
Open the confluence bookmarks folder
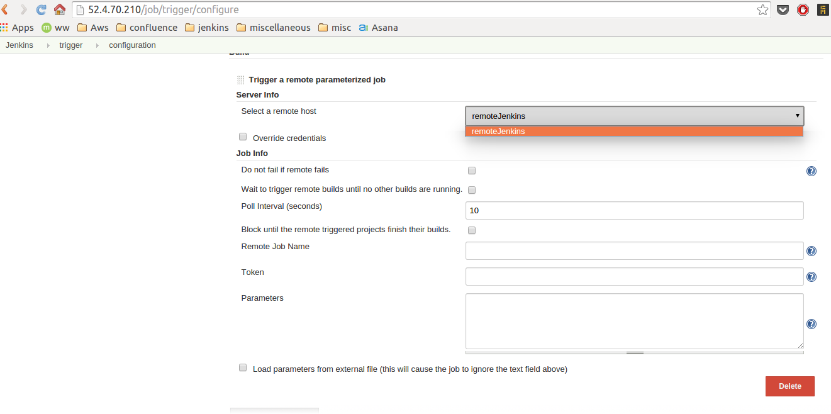pyautogui.click(x=147, y=28)
